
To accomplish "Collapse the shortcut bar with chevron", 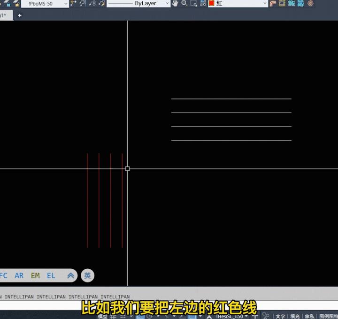I will tap(70, 276).
